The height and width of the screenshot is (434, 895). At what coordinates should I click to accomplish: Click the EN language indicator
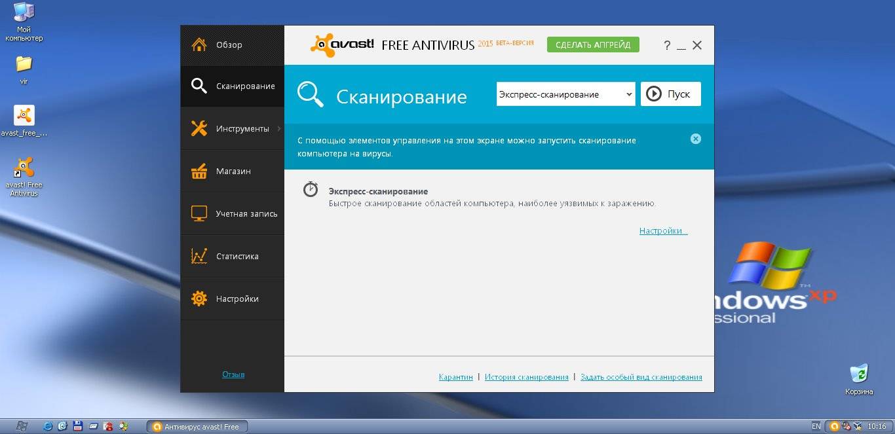pyautogui.click(x=816, y=426)
